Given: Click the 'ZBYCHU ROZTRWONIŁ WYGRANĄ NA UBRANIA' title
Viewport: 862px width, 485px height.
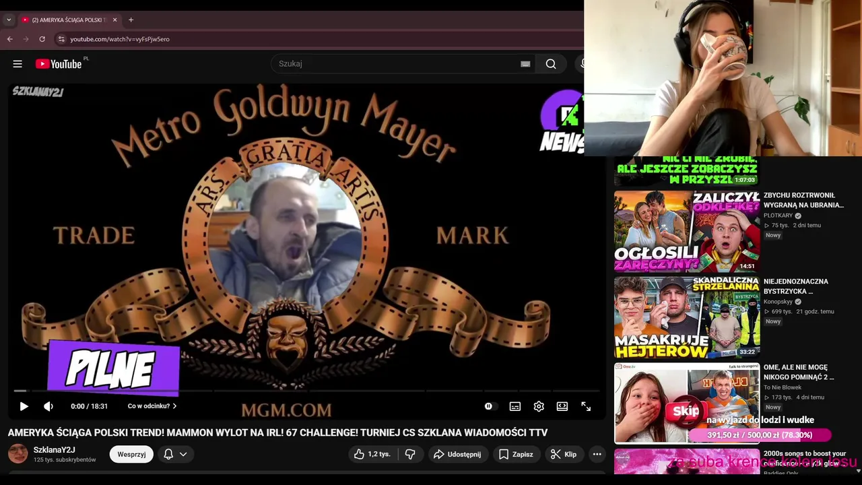Looking at the screenshot, I should 803,200.
